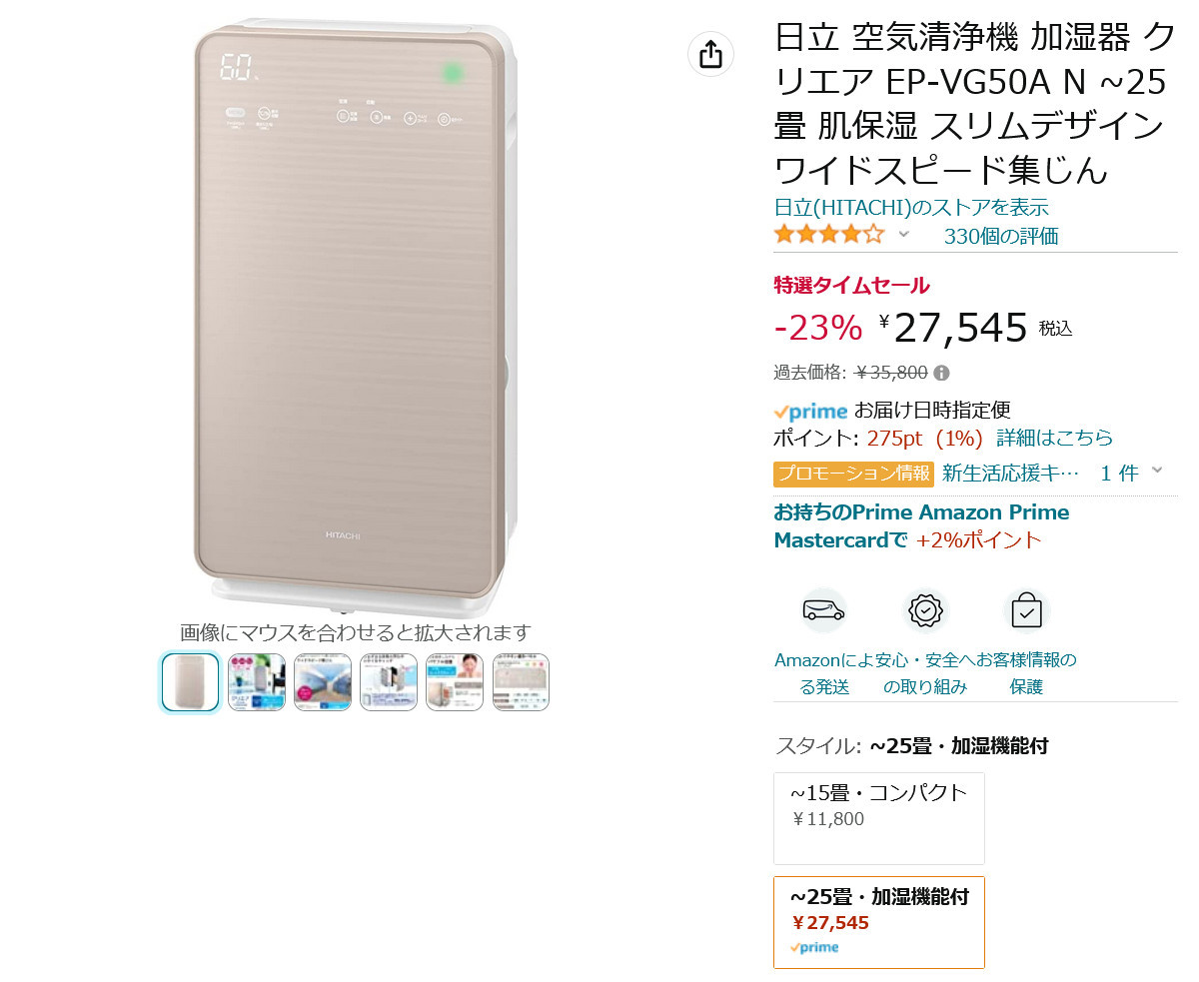Click the security badge checkmark icon

tap(925, 610)
